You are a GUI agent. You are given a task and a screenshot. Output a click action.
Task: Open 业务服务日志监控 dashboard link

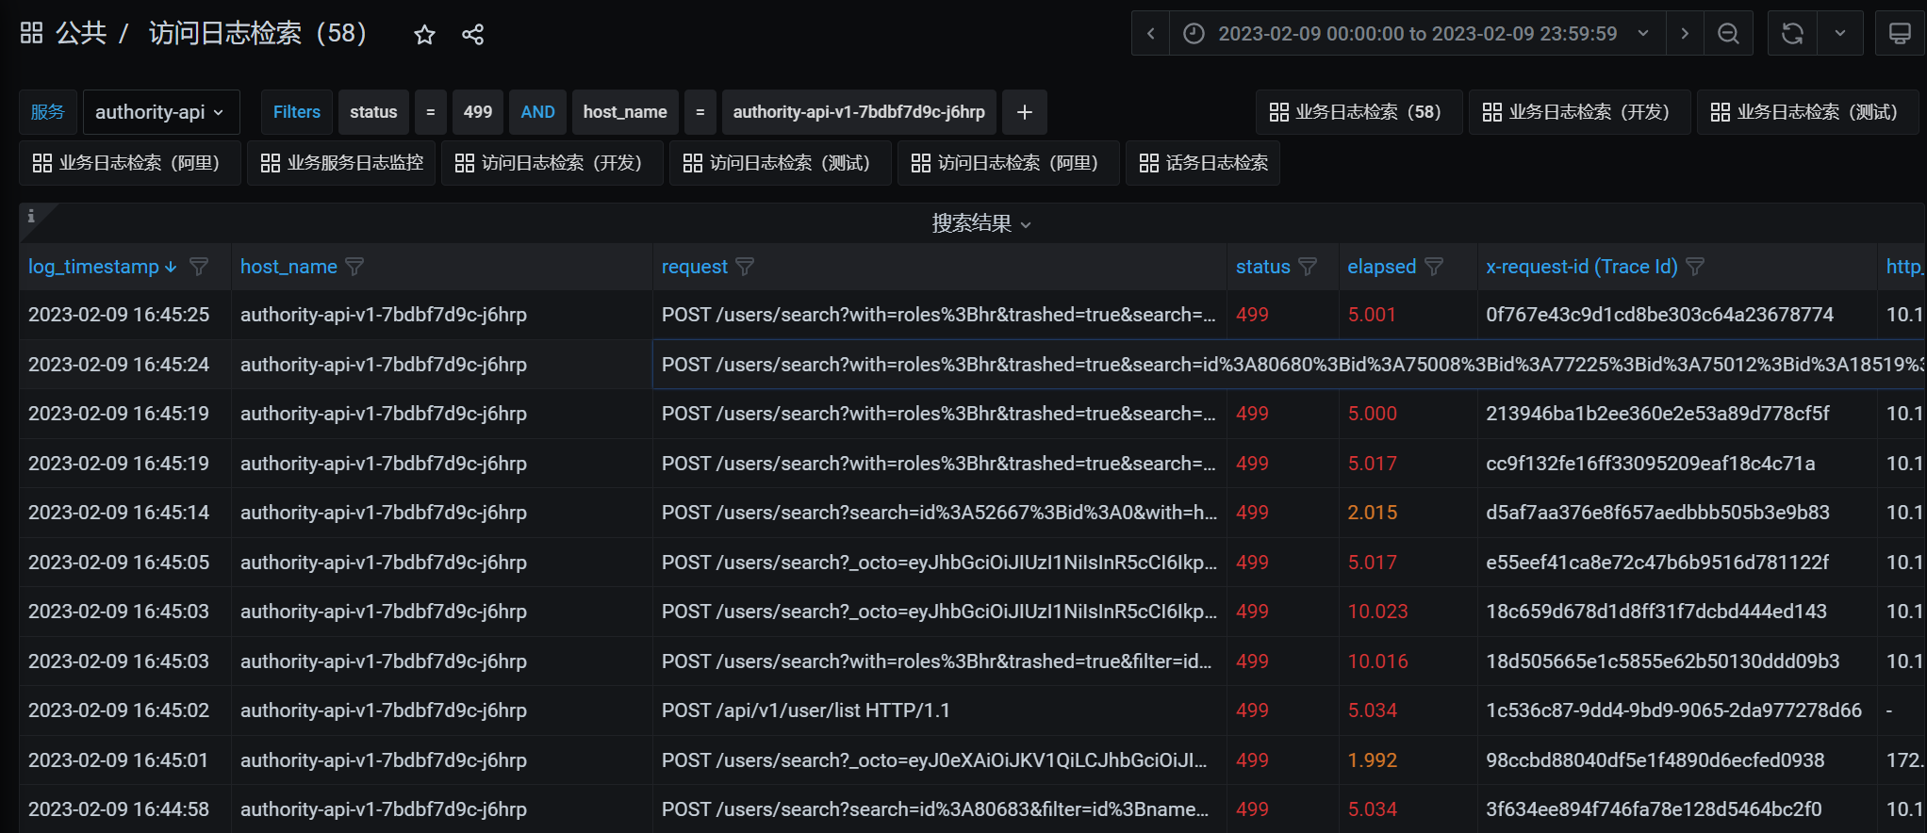341,163
